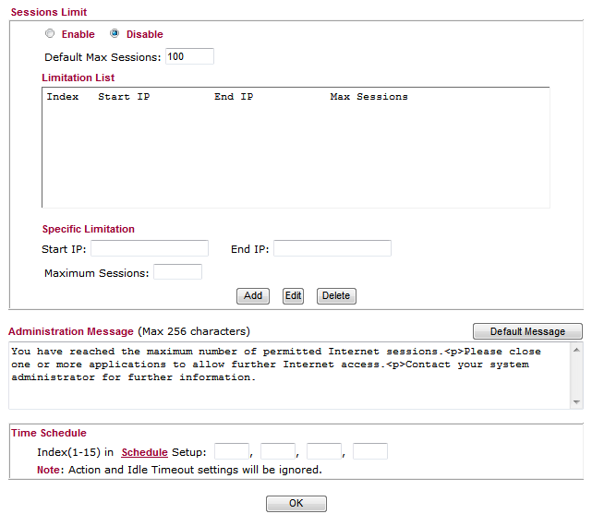This screenshot has height=514, width=592.
Task: Click the first schedule index field
Action: 232,452
